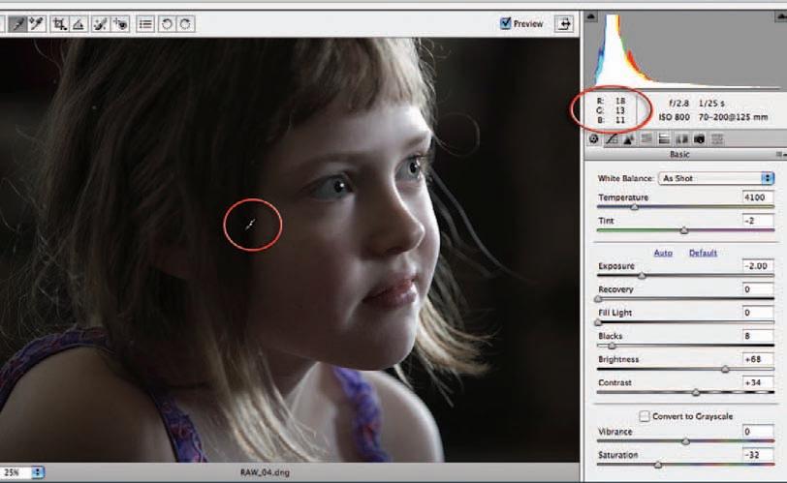The image size is (787, 483).
Task: Click the Vibrance slider handle
Action: click(685, 441)
